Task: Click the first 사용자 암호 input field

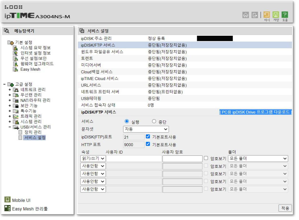Action: [182, 159]
